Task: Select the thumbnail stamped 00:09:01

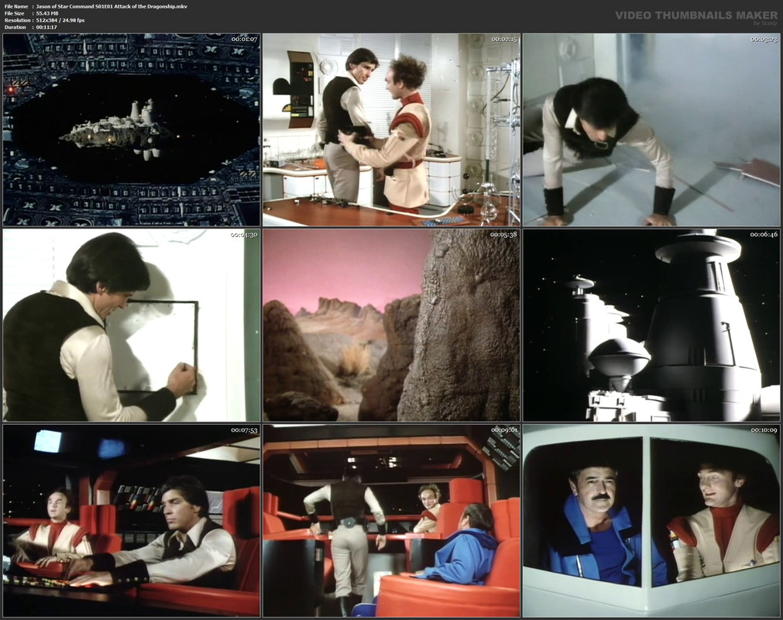Action: pos(392,521)
